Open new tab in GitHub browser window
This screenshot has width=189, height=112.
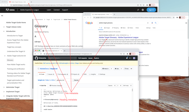pyautogui.click(x=65, y=51)
